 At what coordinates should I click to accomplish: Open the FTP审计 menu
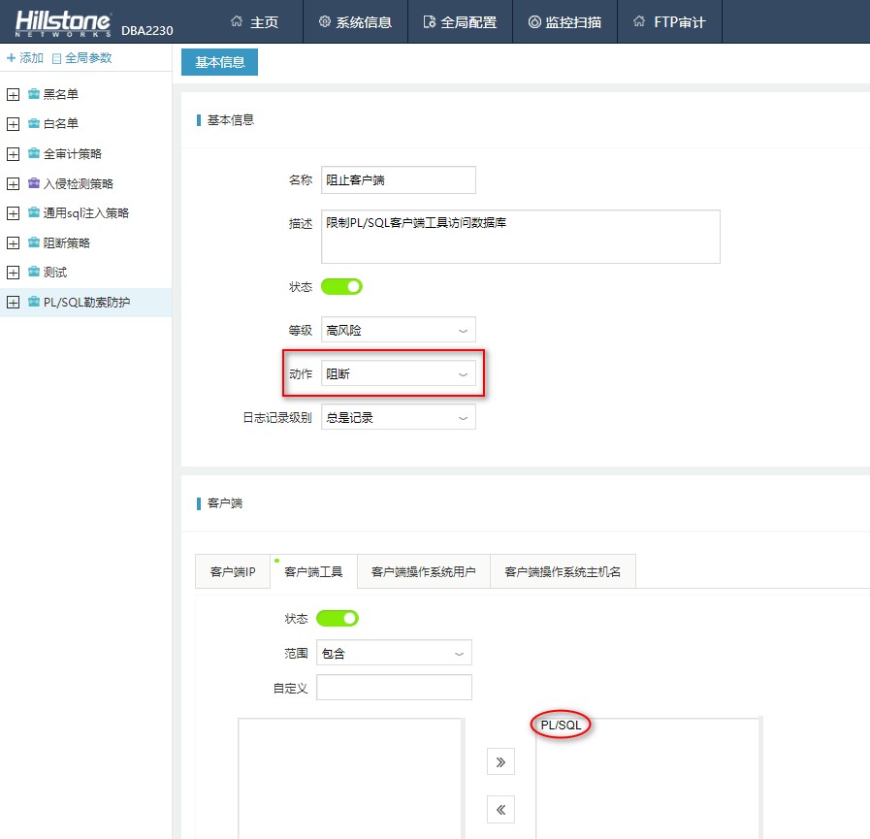pyautogui.click(x=669, y=21)
